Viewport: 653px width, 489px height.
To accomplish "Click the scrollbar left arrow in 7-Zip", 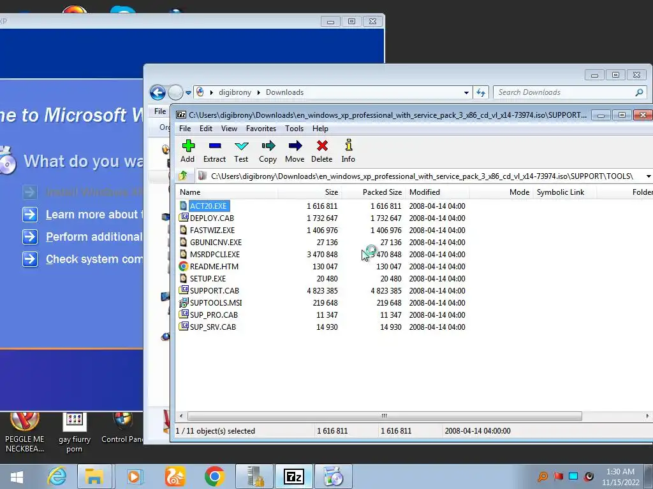I will point(180,416).
